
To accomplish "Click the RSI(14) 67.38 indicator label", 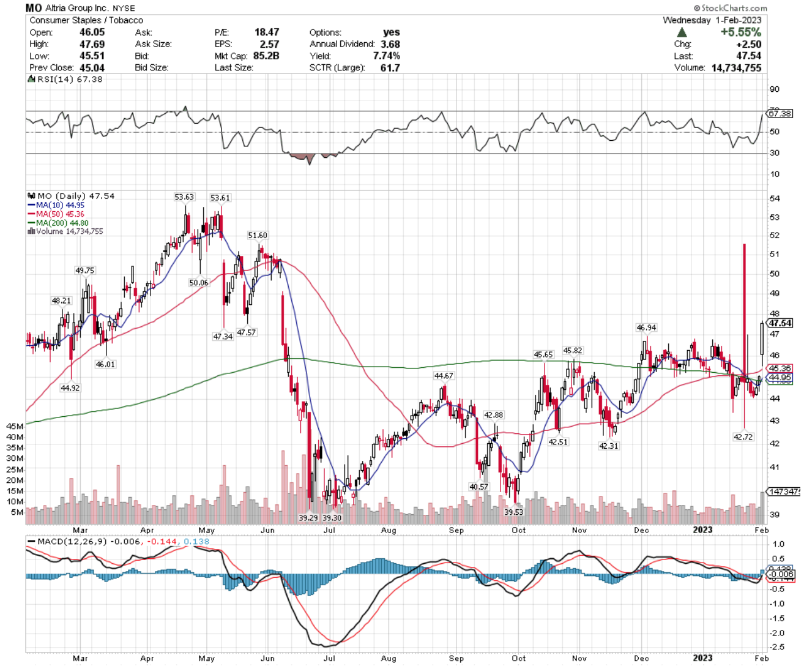I will (x=65, y=79).
